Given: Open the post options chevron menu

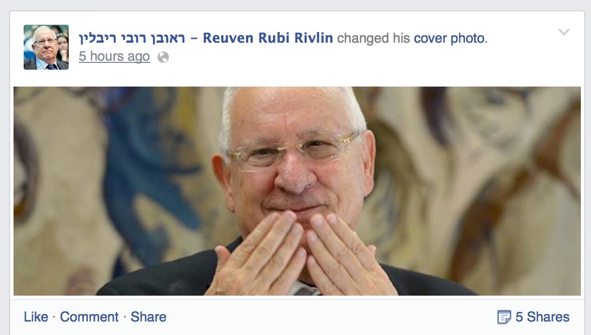Looking at the screenshot, I should pyautogui.click(x=563, y=32).
